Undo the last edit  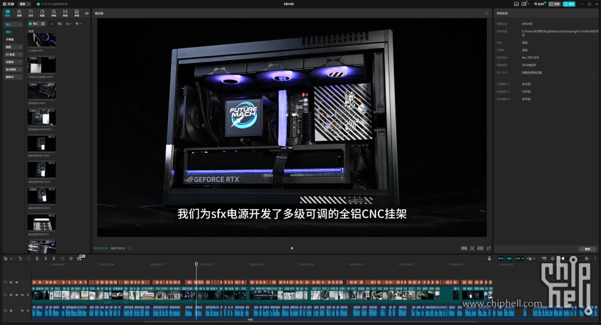point(20,258)
